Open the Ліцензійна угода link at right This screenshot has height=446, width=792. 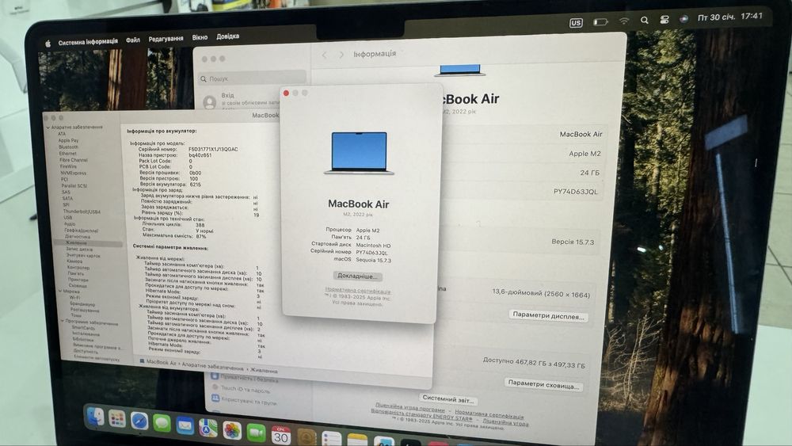(x=505, y=422)
